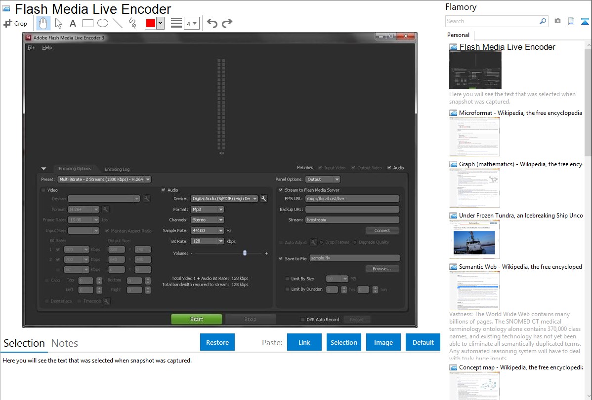Image resolution: width=592 pixels, height=400 pixels.
Task: Pick the straight line tool
Action: (x=118, y=23)
